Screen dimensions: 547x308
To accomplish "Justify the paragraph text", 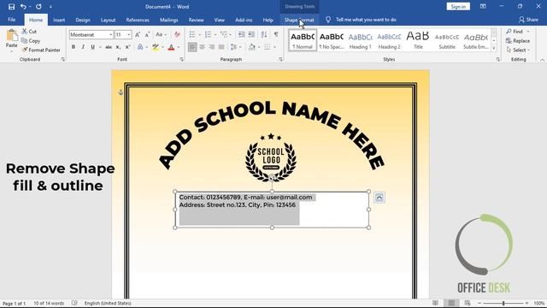I will 221,47.
